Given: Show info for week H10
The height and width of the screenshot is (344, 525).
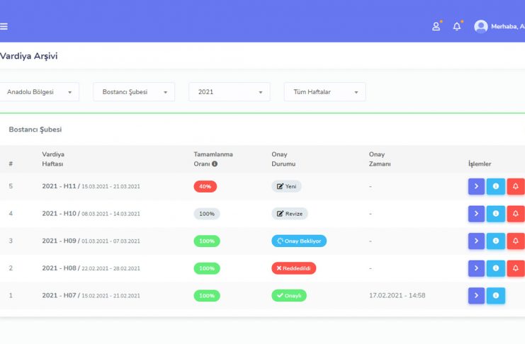Looking at the screenshot, I should 495,214.
